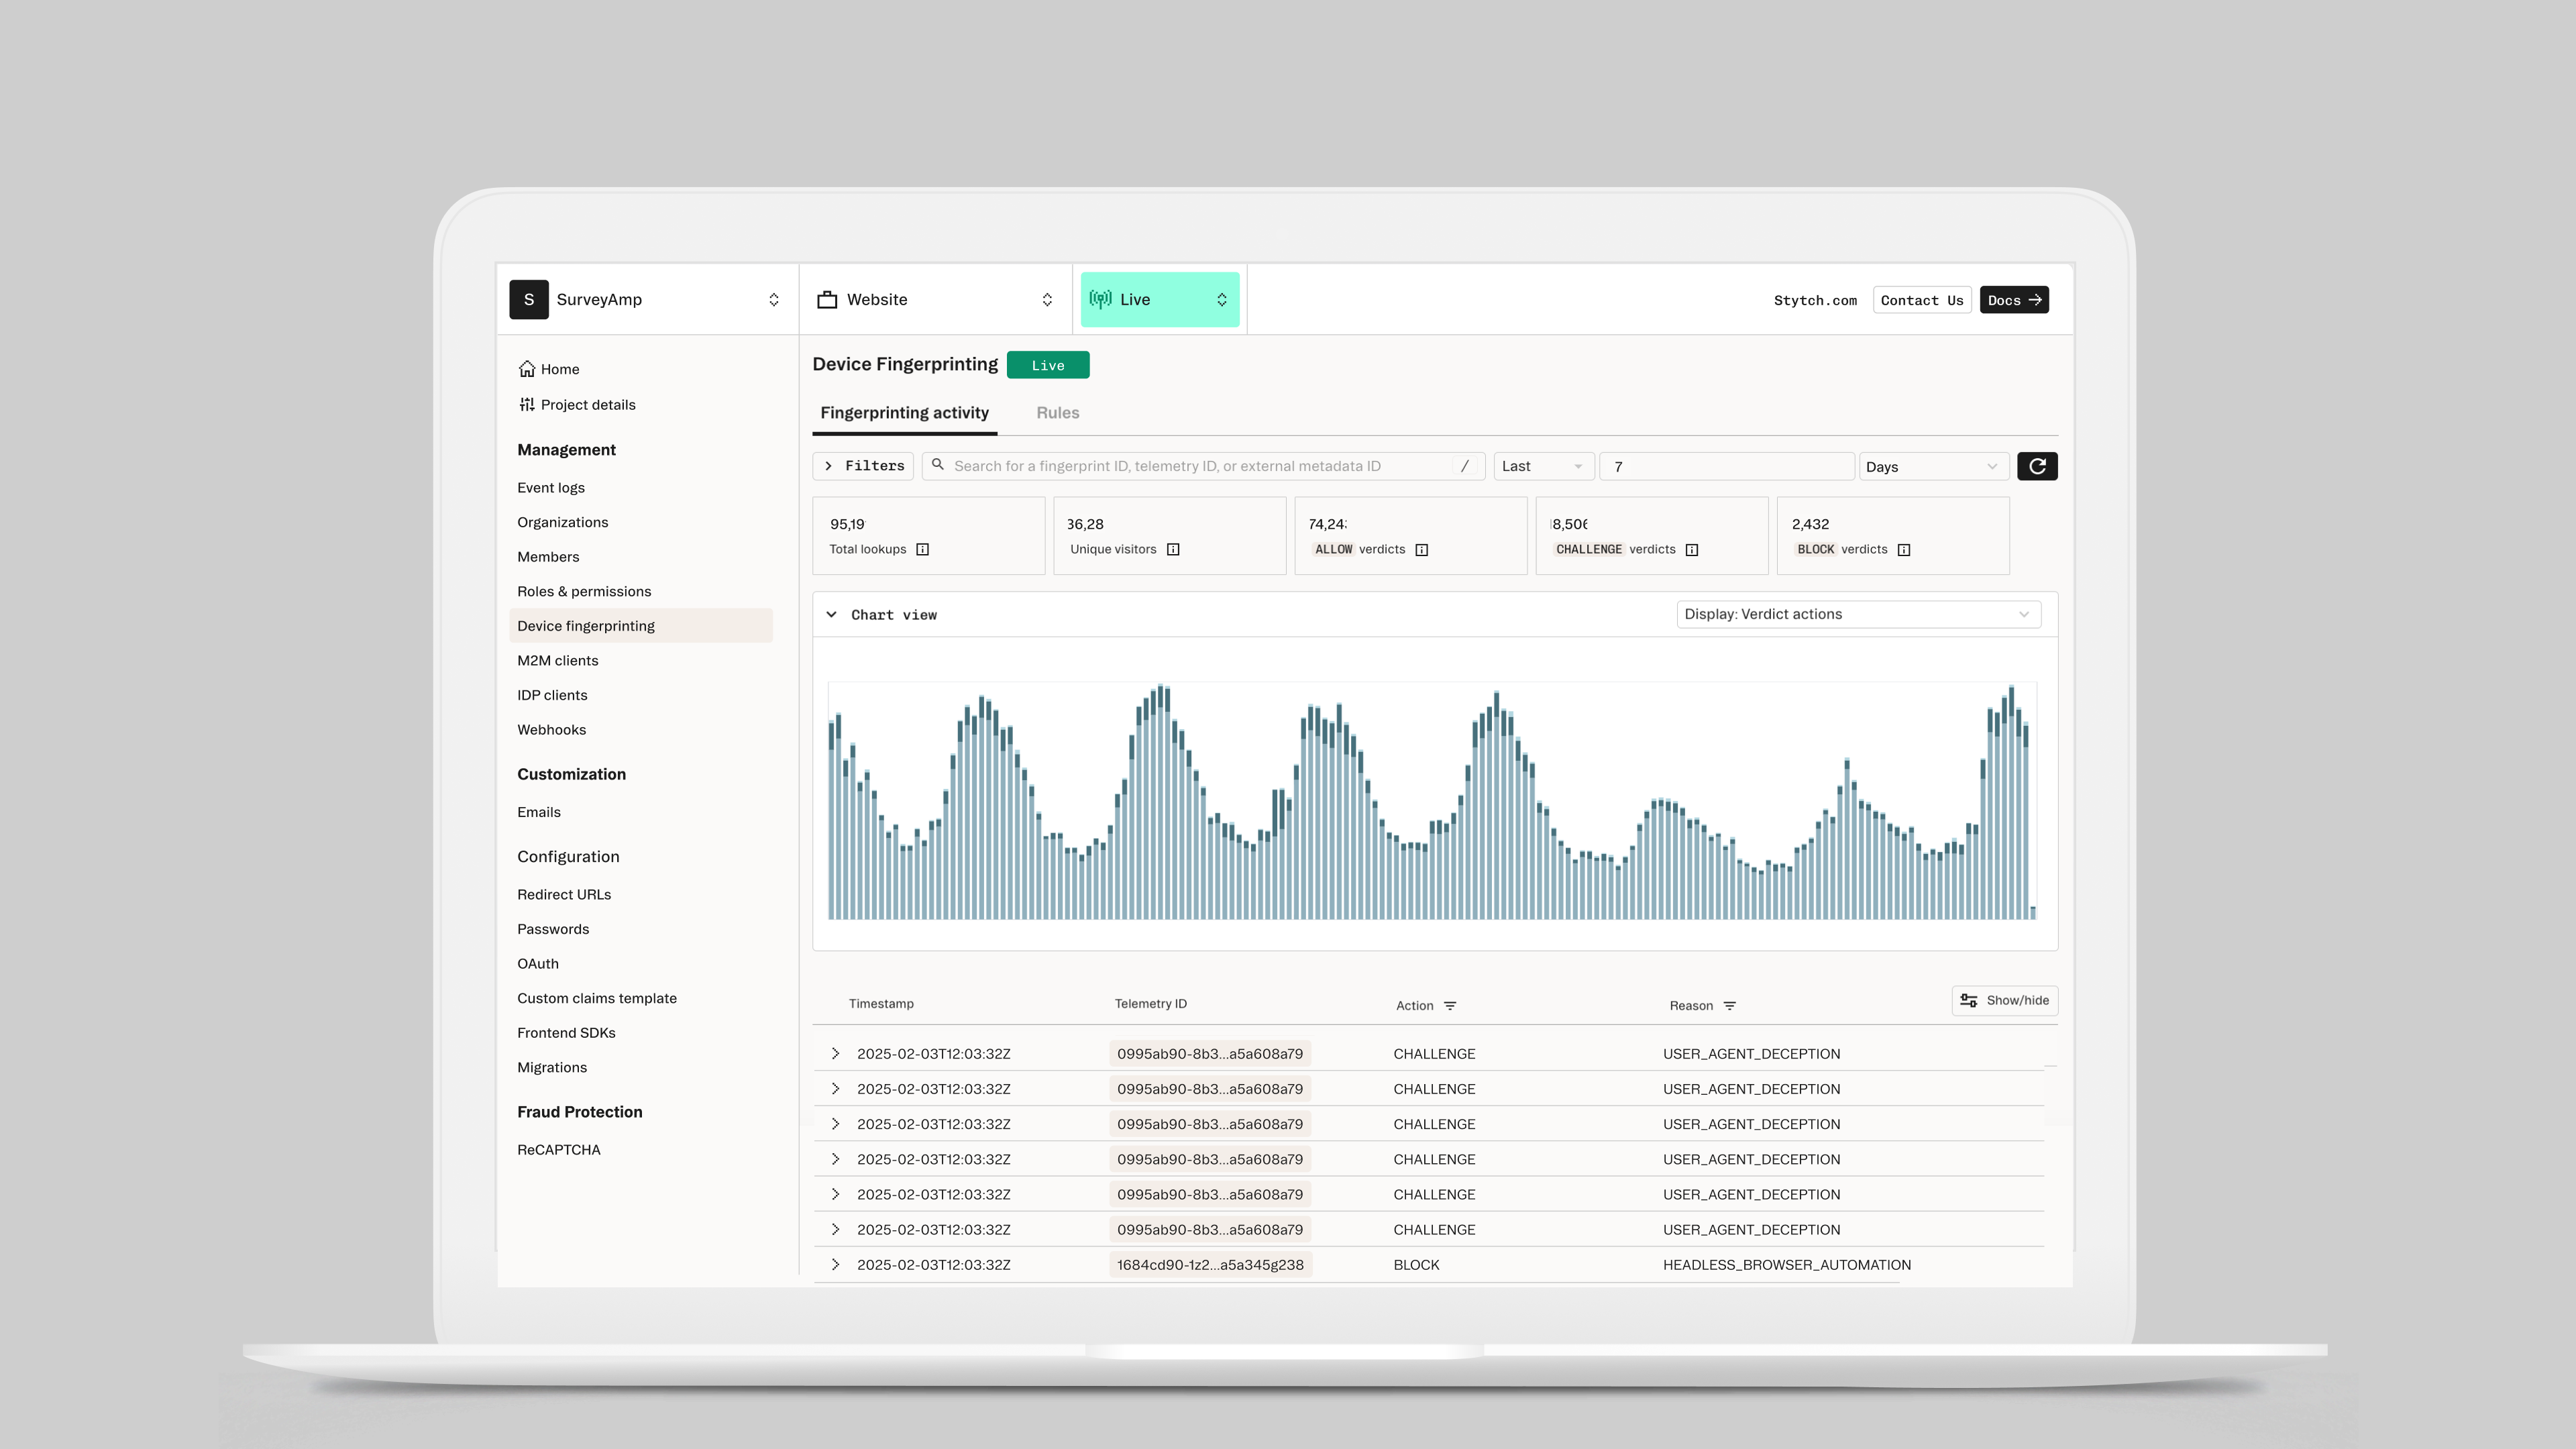Click the Show/hide columns icon
2576x1449 pixels.
tap(1968, 1000)
